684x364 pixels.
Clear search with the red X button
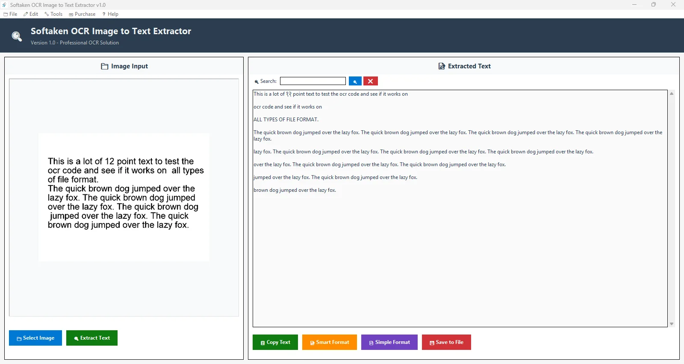click(x=371, y=81)
